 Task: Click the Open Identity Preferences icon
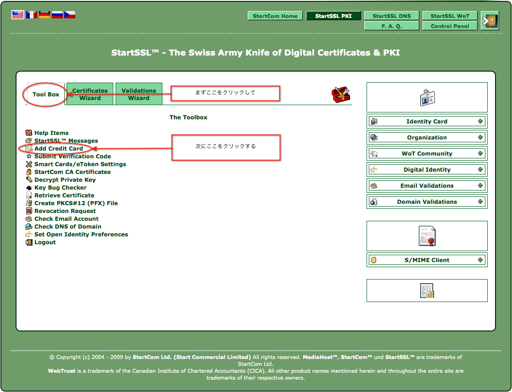(29, 234)
